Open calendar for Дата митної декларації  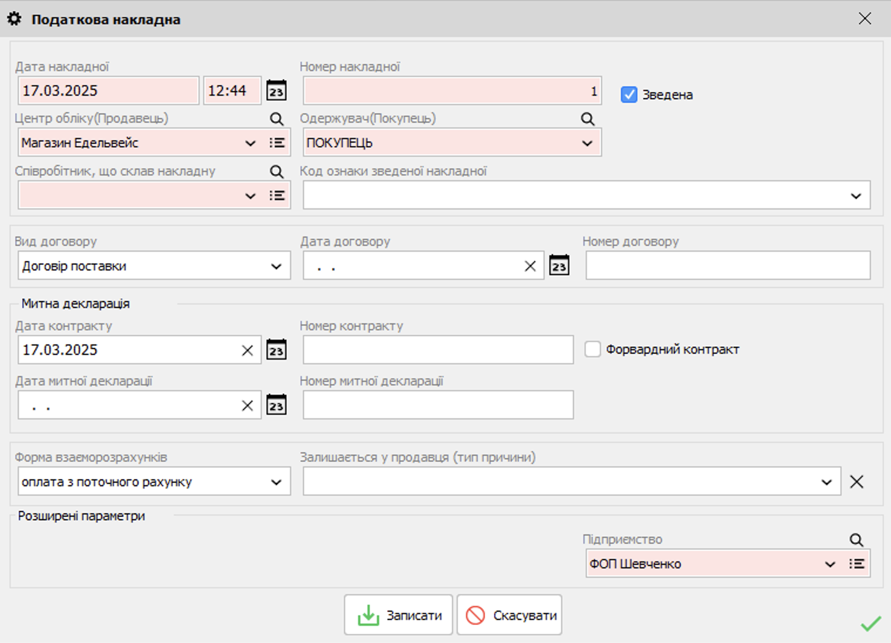click(x=276, y=405)
